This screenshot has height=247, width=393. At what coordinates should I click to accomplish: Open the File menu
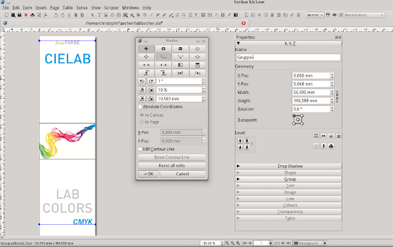(x=6, y=7)
